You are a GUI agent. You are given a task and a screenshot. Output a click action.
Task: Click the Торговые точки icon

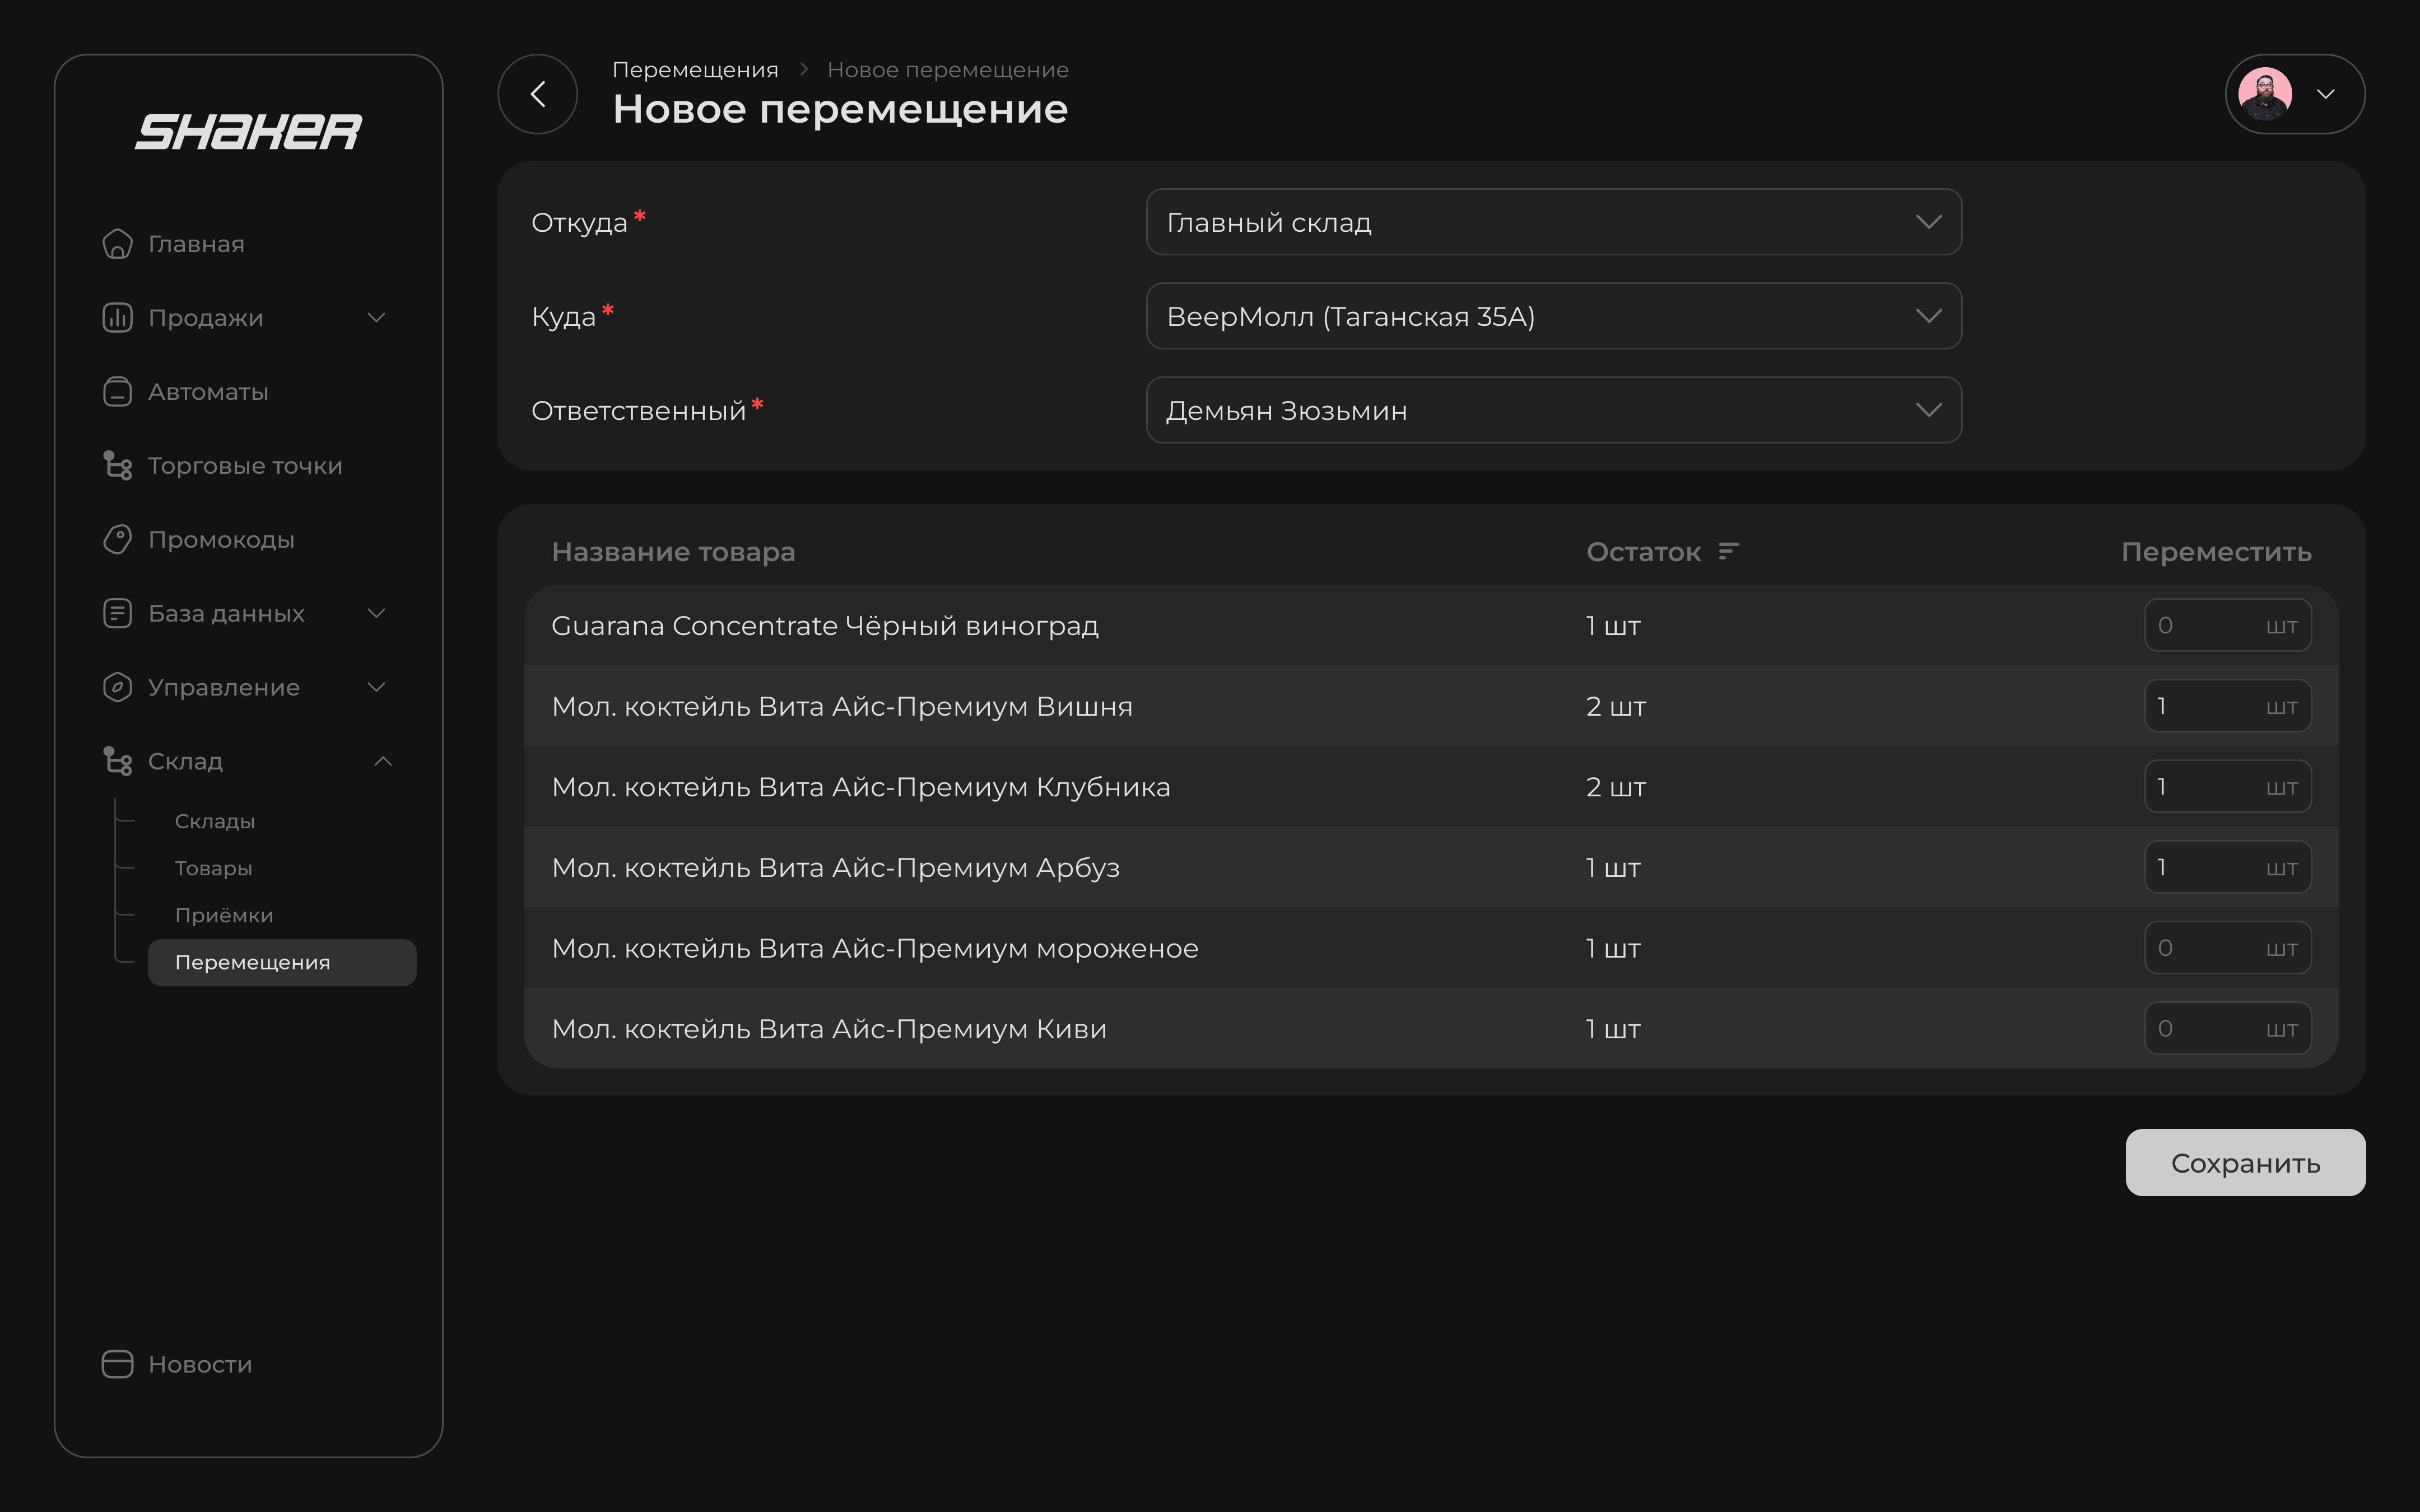(x=117, y=466)
